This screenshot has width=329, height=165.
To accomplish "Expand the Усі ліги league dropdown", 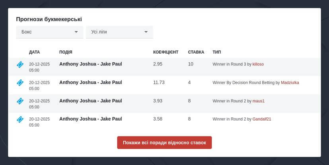I will point(119,32).
